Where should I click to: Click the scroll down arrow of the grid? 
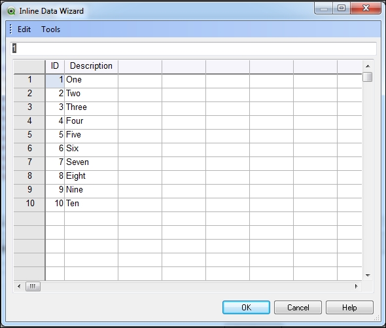click(x=368, y=275)
